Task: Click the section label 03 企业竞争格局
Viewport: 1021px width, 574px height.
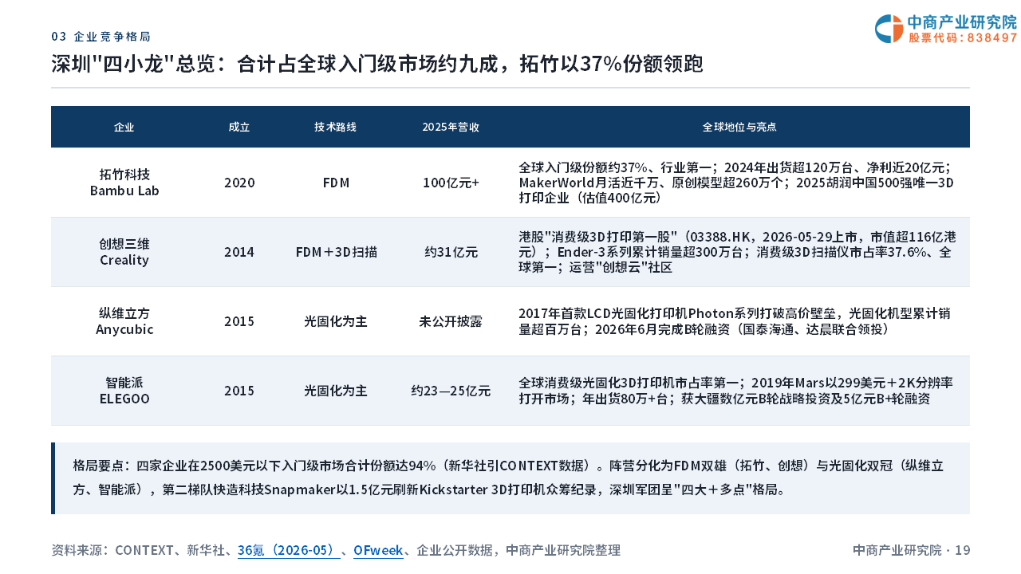Action: pyautogui.click(x=101, y=37)
